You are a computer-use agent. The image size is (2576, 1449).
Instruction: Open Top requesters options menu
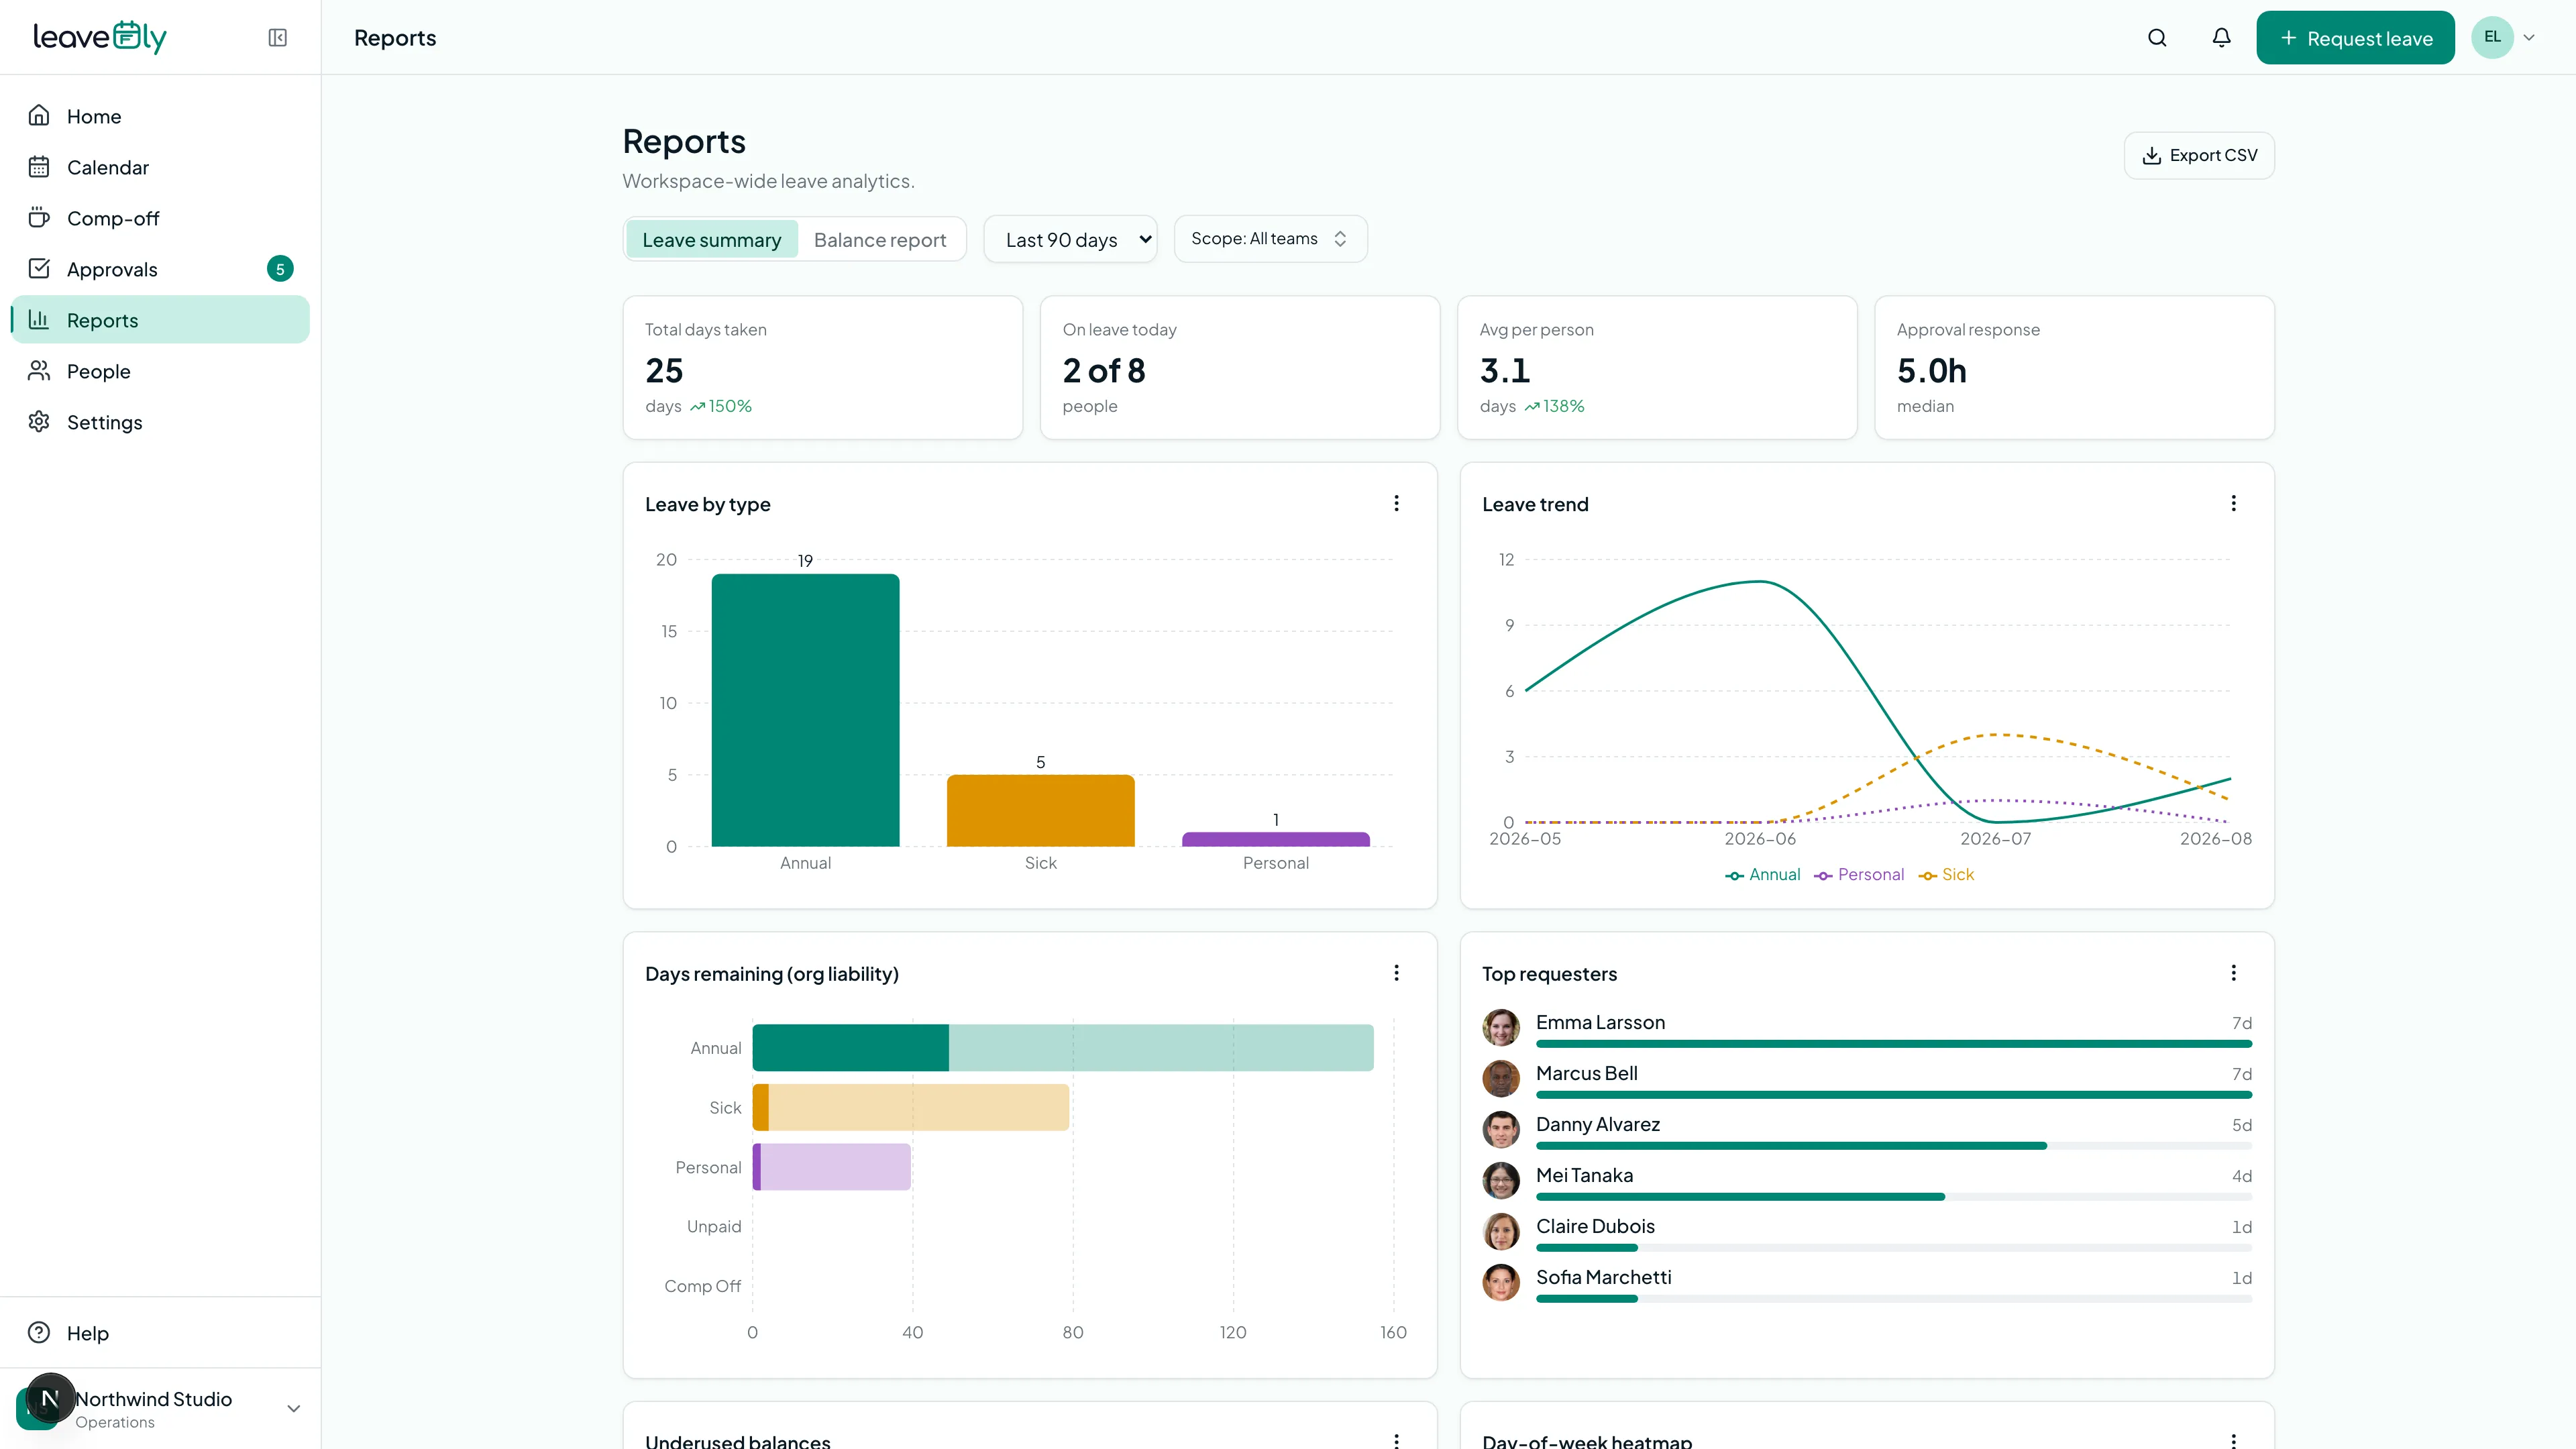[x=2234, y=974]
